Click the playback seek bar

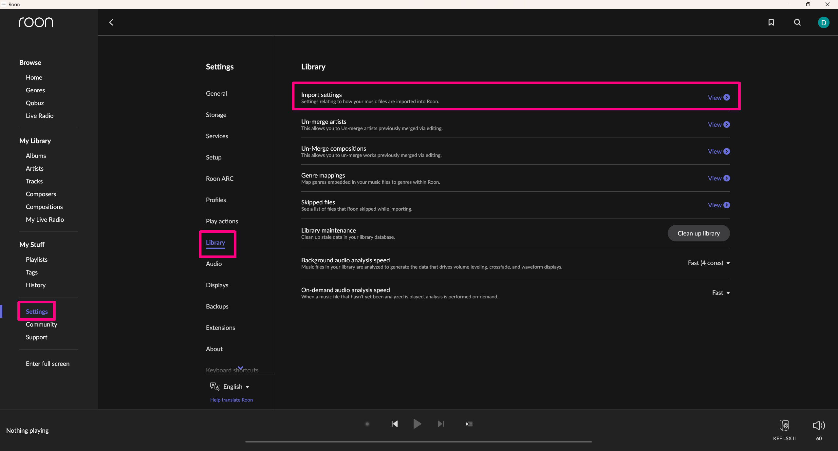pyautogui.click(x=419, y=442)
